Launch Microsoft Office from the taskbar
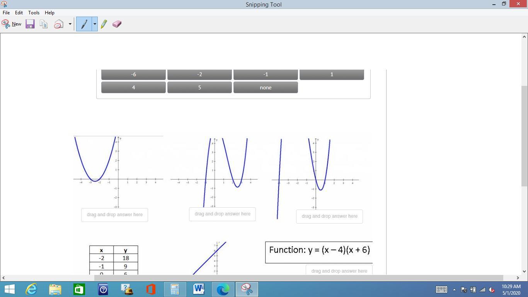The image size is (528, 297). 151,289
